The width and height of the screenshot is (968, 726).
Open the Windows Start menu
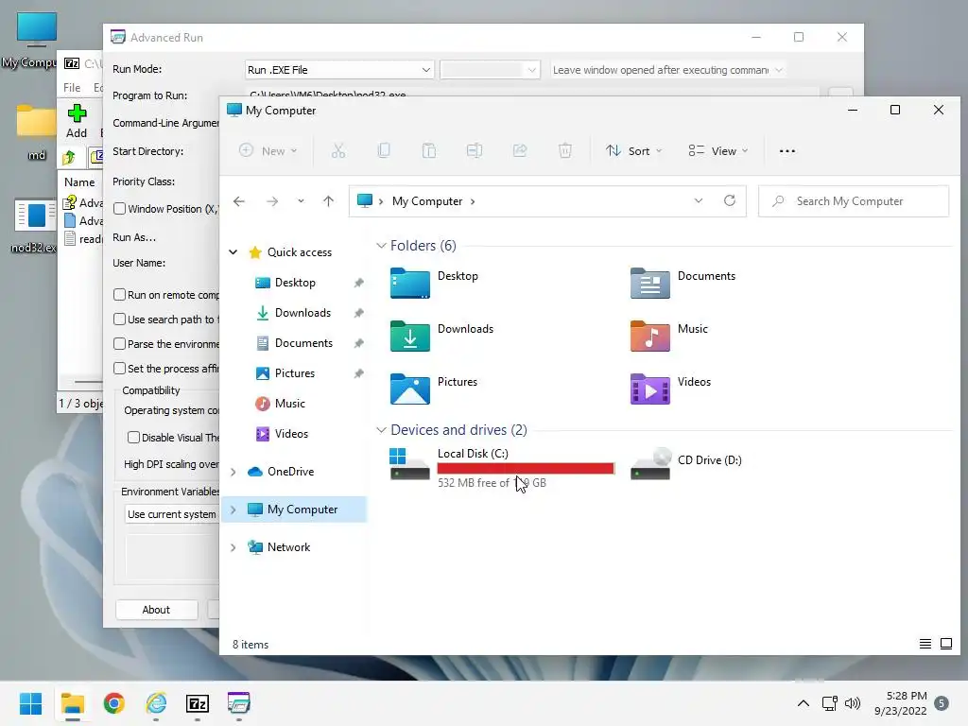[30, 703]
